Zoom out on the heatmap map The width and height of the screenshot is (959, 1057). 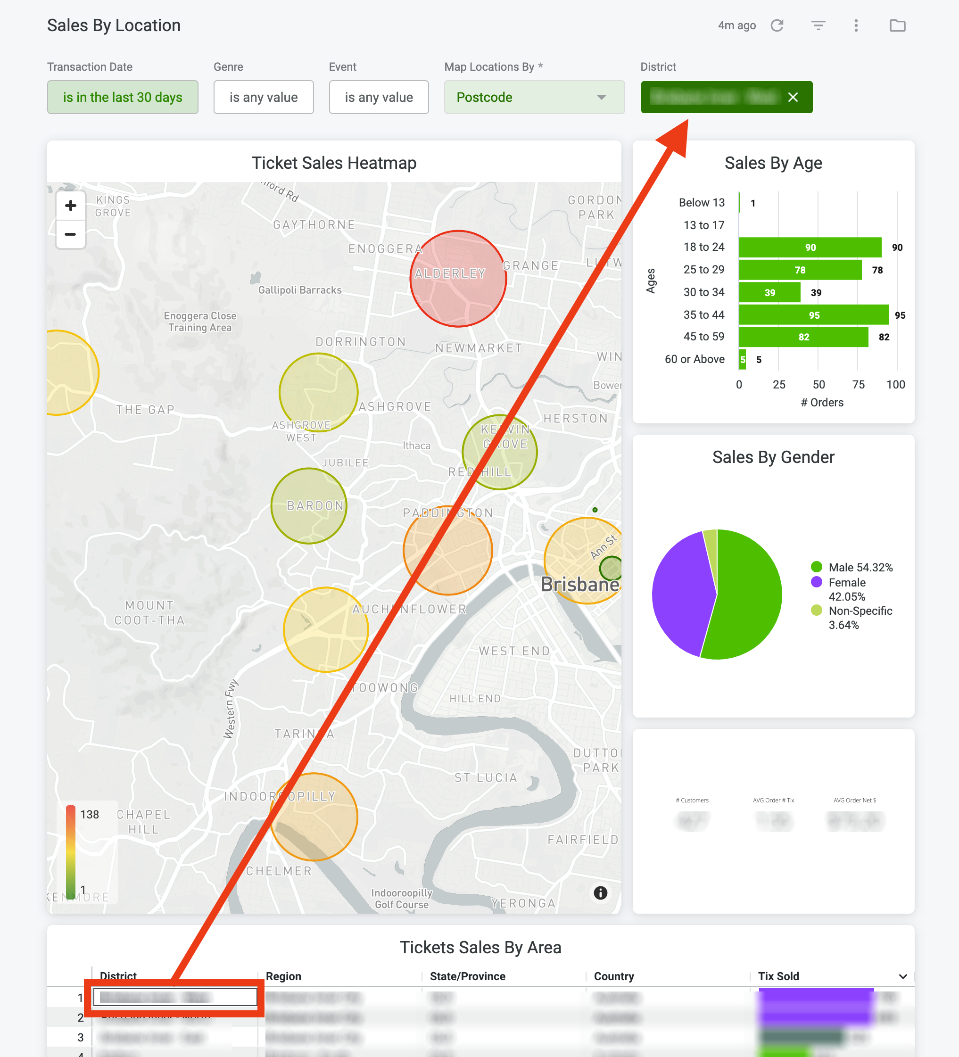[x=70, y=234]
